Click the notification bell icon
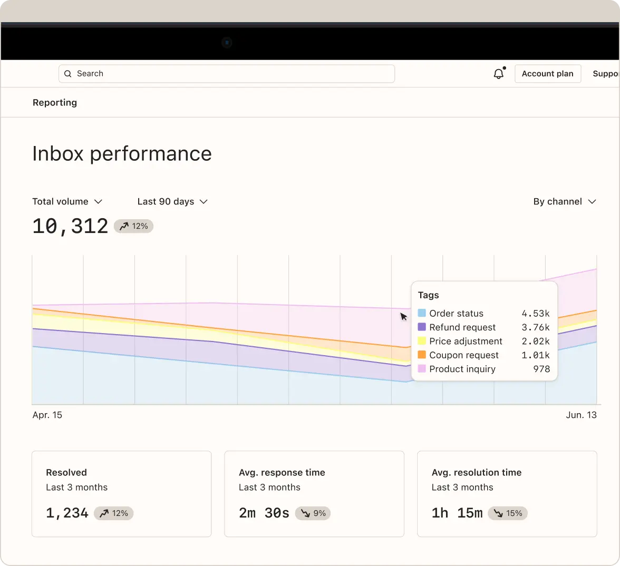 (x=498, y=73)
